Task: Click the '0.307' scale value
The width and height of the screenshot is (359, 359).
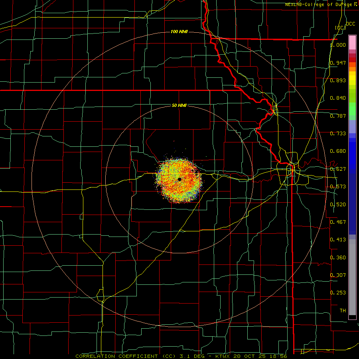Action: pos(338,275)
